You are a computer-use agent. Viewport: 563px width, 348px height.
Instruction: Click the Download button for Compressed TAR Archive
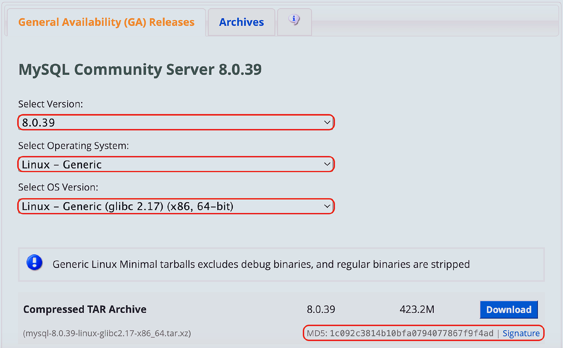(509, 309)
